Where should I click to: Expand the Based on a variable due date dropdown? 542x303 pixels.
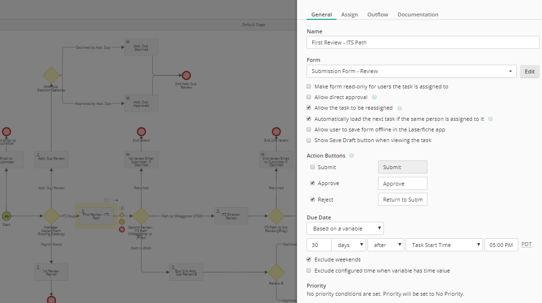pyautogui.click(x=345, y=228)
